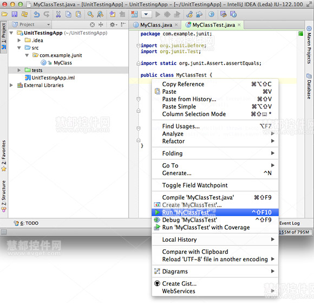Image resolution: width=314 pixels, height=303 pixels.
Task: Click the status bar tool windows icon
Action: coord(4,232)
